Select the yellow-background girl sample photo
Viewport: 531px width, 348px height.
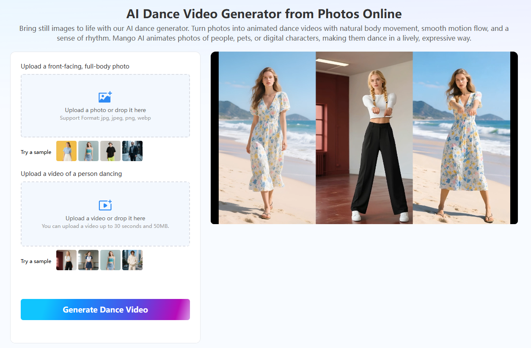(x=66, y=151)
